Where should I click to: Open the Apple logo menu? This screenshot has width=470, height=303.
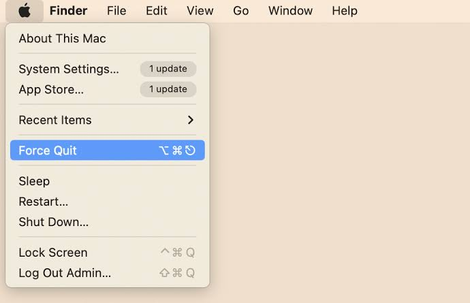pyautogui.click(x=25, y=11)
